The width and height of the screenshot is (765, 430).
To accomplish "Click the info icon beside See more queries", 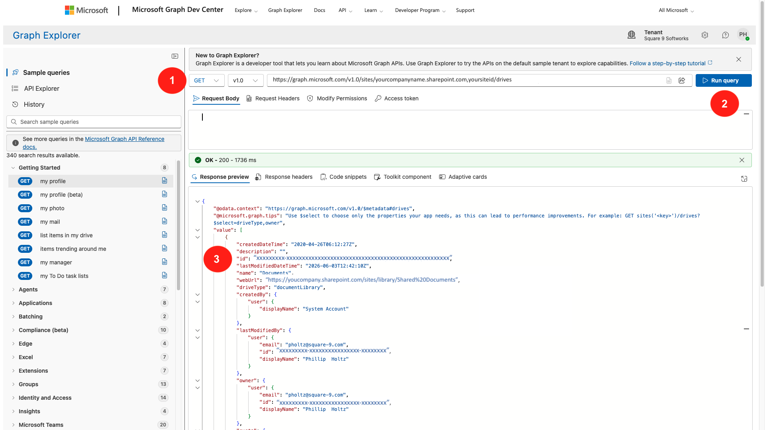I will [x=16, y=143].
